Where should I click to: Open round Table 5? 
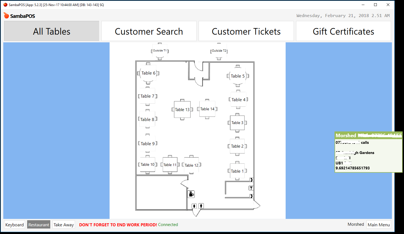238,76
